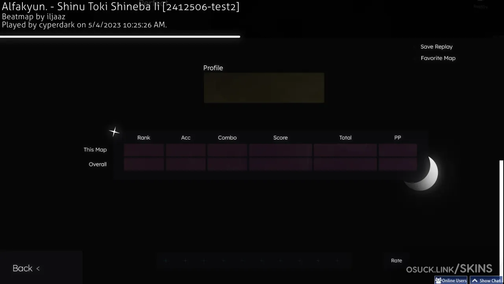504x284 pixels.
Task: Click the Total cell for This Map
Action: 345,150
